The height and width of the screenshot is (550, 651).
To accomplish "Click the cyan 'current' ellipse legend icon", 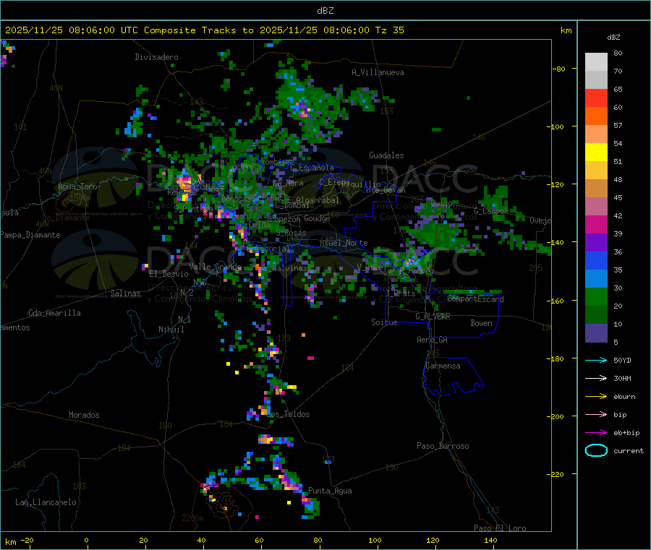I will coord(596,450).
